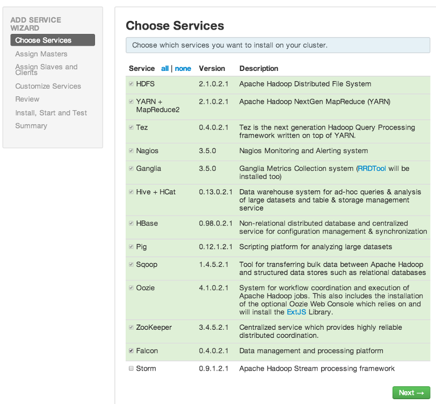Toggle the Oozie checkbox
Image resolution: width=436 pixels, height=404 pixels.
pos(131,288)
